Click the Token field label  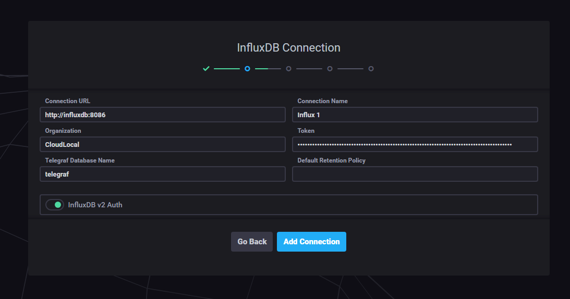pyautogui.click(x=306, y=131)
